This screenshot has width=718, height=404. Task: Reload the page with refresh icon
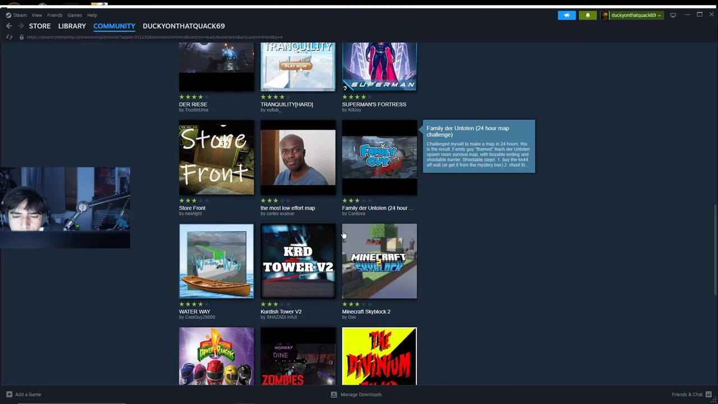point(9,37)
